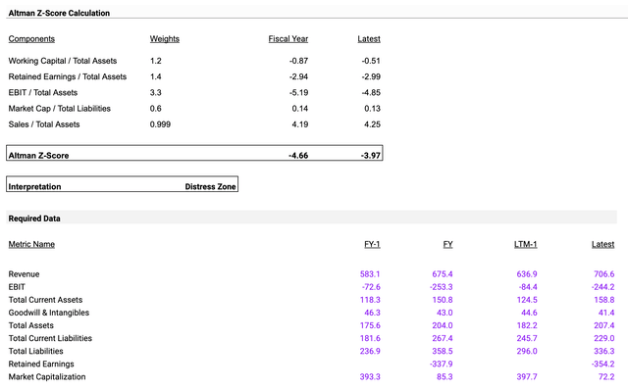Click EBIT Latest value -244.2
Viewport: 628px width, 390px height.
tap(602, 287)
